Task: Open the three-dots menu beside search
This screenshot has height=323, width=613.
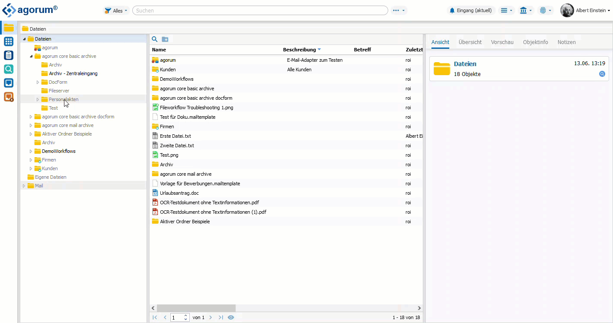Action: (399, 10)
